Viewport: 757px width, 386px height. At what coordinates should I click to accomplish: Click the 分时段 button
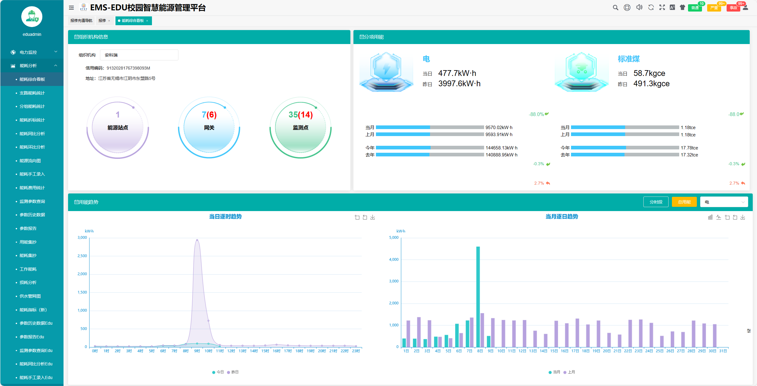[655, 202]
